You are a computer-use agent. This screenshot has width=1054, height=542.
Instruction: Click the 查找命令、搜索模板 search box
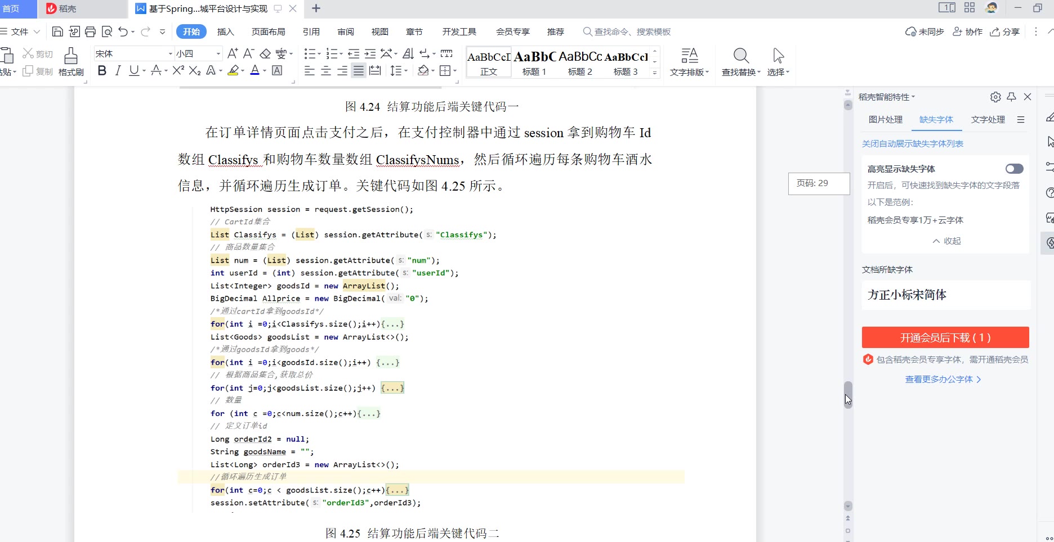pos(632,32)
